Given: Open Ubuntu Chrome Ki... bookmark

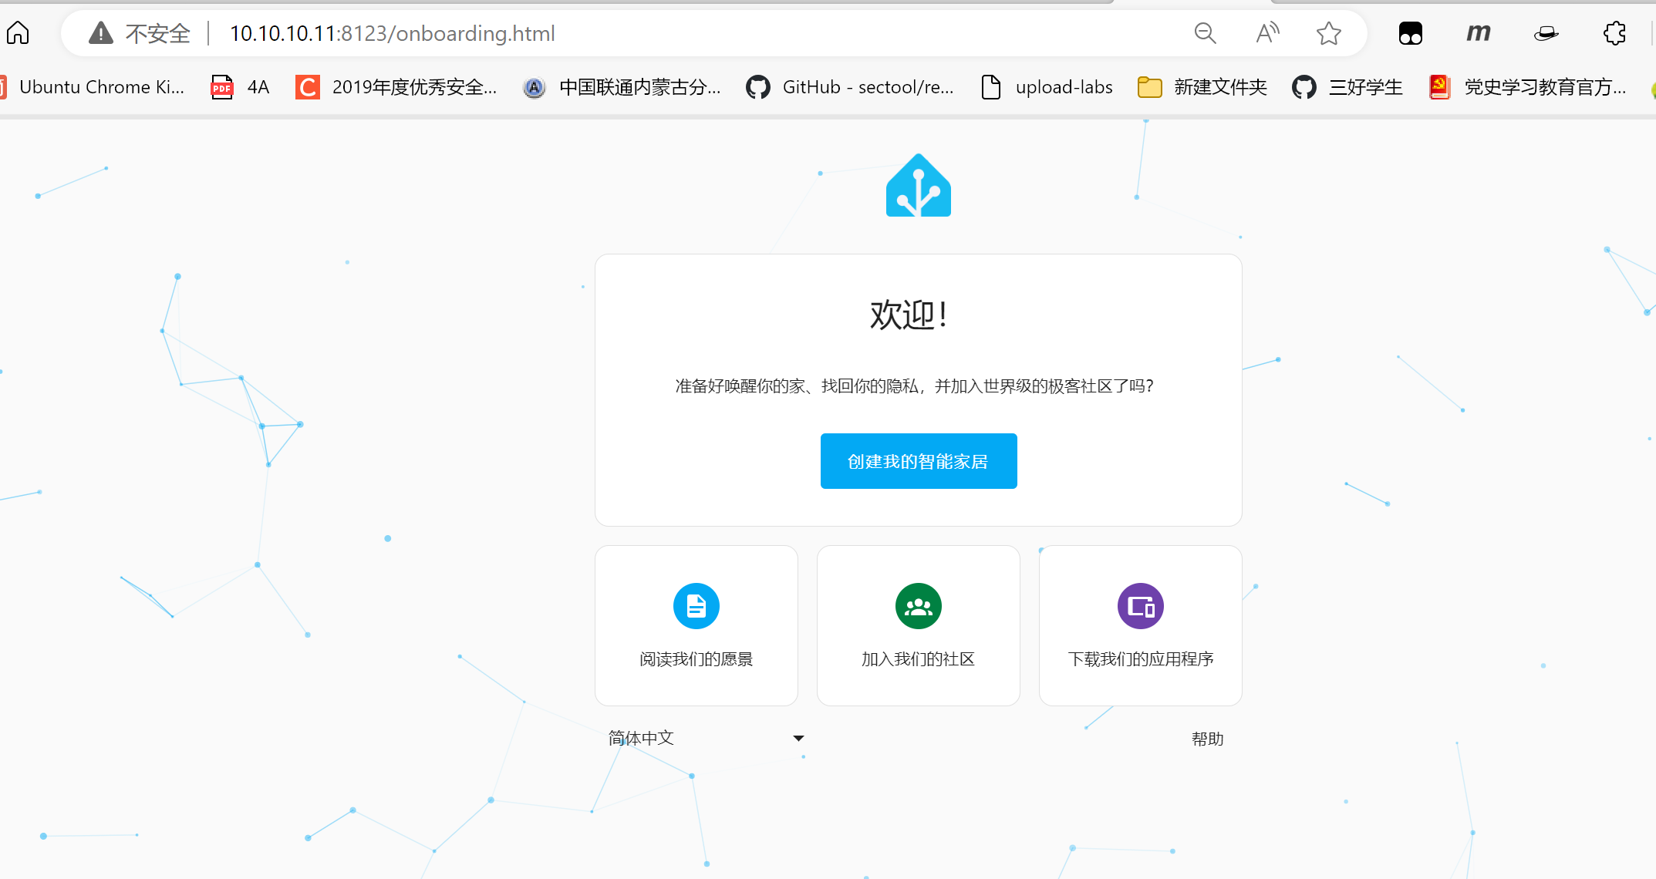Looking at the screenshot, I should (93, 87).
